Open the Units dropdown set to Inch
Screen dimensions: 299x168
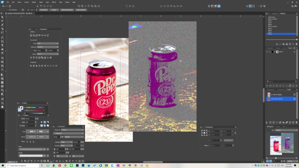click(x=48, y=43)
